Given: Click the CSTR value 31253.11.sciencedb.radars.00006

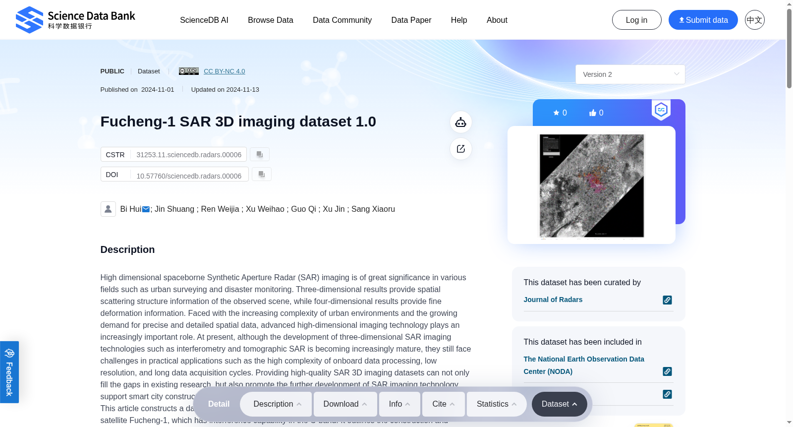Looking at the screenshot, I should pyautogui.click(x=189, y=155).
